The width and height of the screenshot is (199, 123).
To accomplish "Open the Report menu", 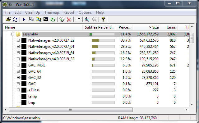I will click(69, 12).
